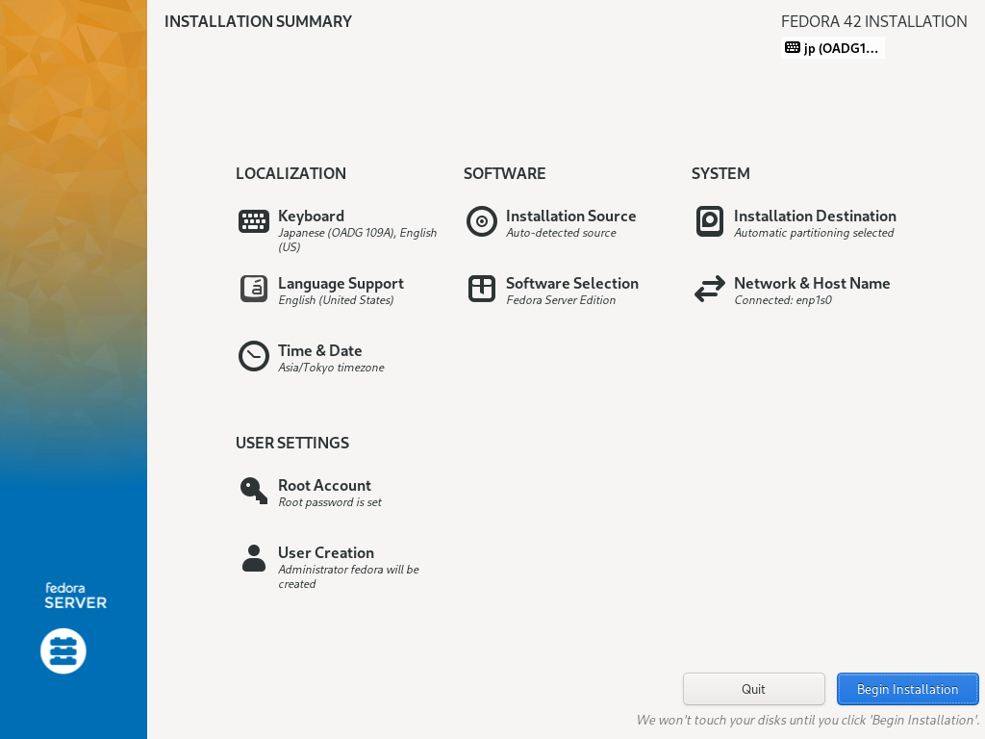This screenshot has height=739, width=985.
Task: Click the keyboard icon in layout indicator
Action: pyautogui.click(x=793, y=48)
